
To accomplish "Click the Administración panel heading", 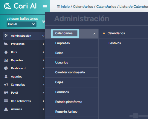I will 82,18.
